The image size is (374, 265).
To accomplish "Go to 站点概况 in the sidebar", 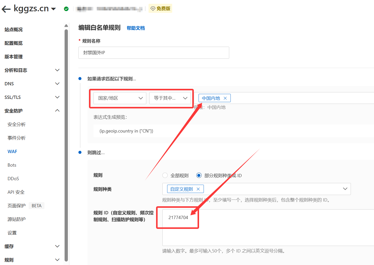I will point(13,29).
